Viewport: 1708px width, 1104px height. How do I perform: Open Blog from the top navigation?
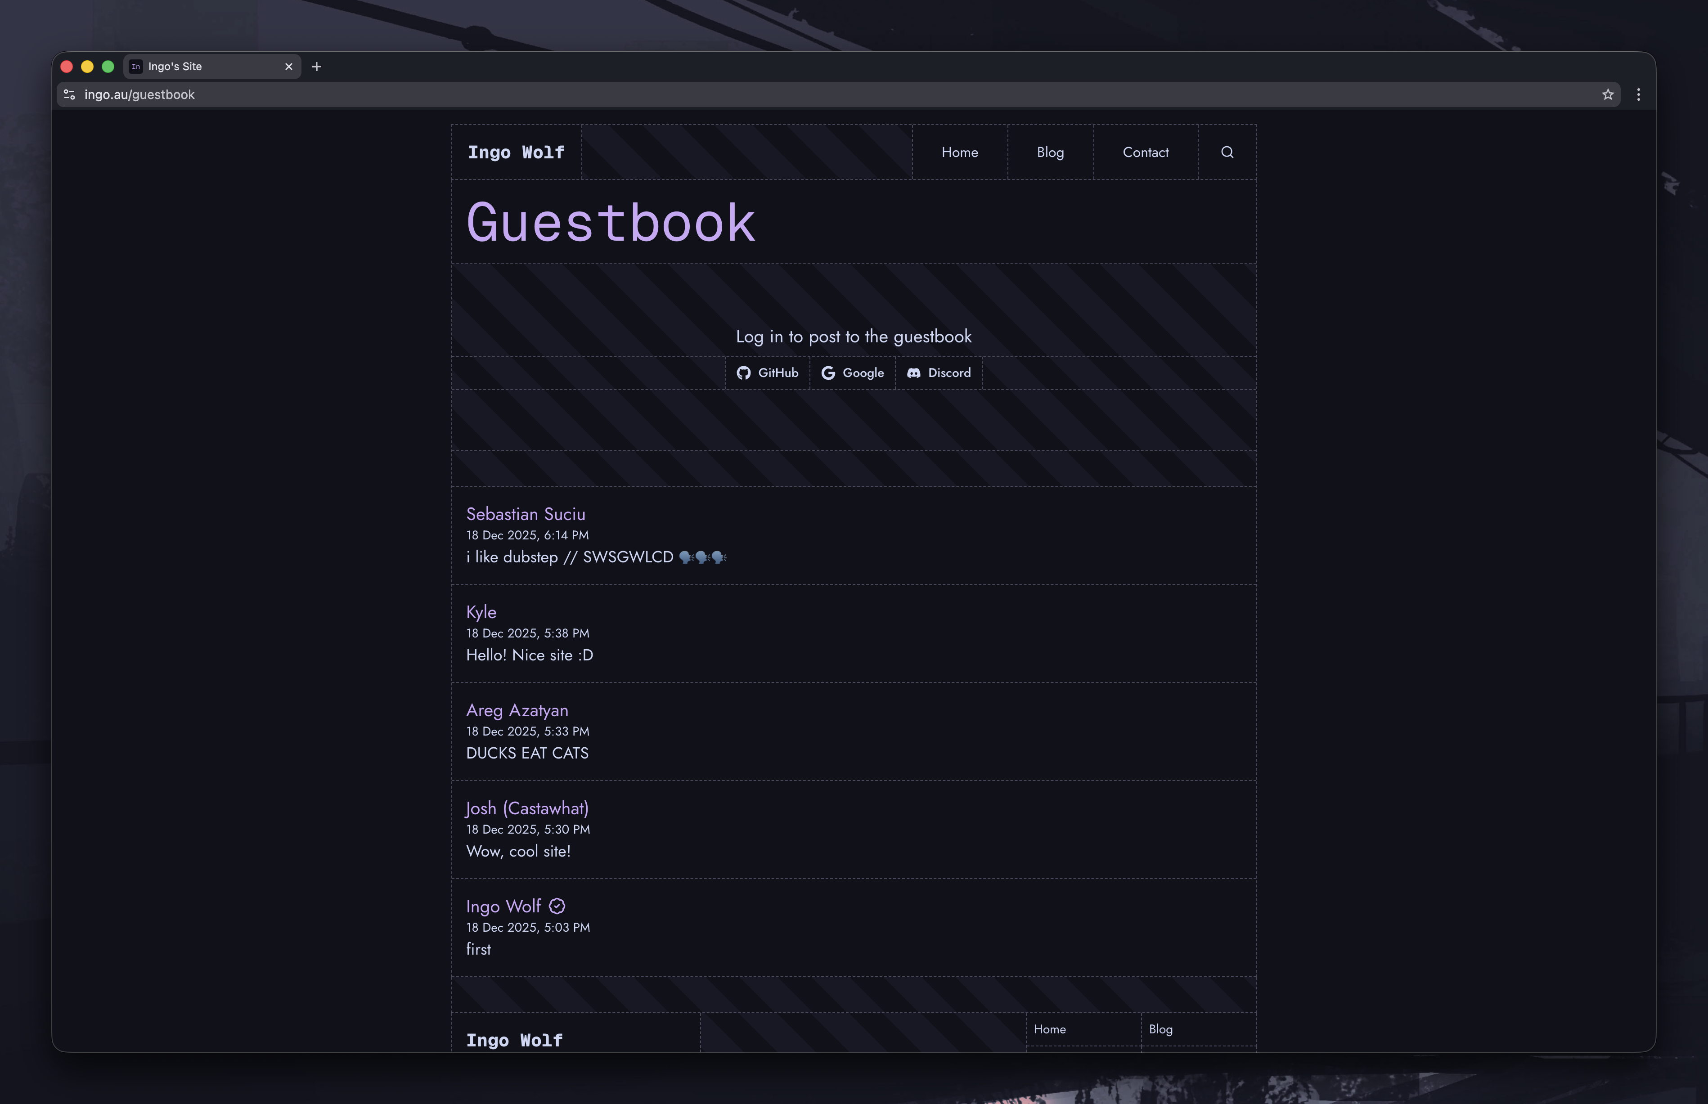pos(1050,152)
